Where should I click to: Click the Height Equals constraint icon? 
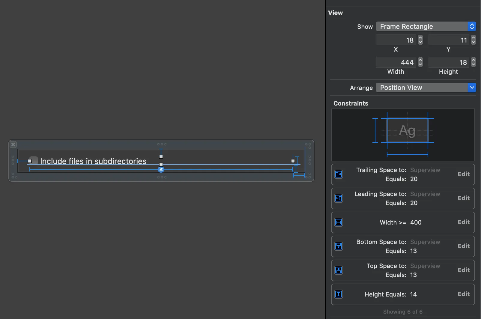point(339,294)
